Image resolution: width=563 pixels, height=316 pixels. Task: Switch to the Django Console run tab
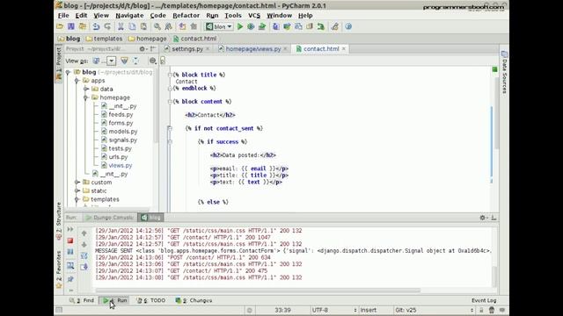110,218
